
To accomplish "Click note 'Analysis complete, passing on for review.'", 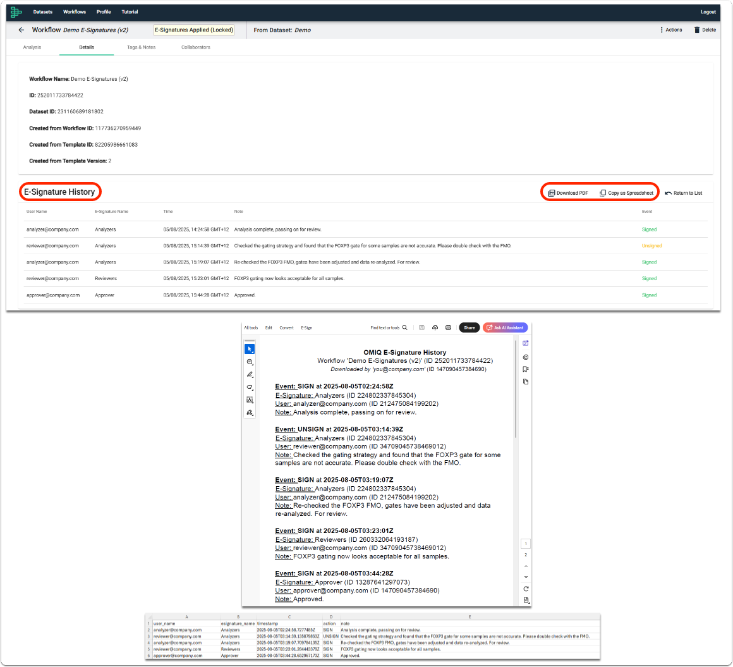I will [277, 229].
